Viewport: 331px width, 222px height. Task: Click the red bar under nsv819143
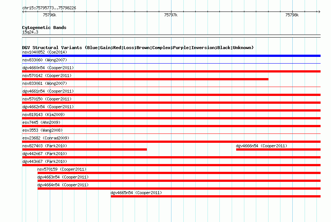(x=171, y=118)
